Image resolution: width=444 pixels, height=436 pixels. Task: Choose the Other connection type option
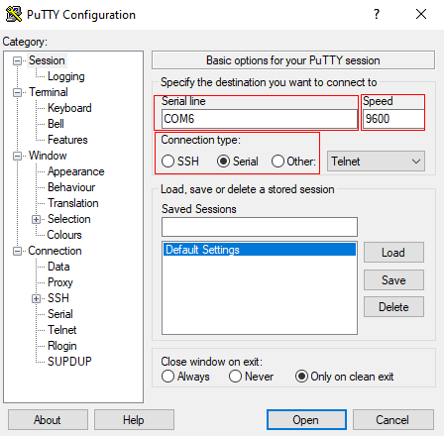click(277, 162)
